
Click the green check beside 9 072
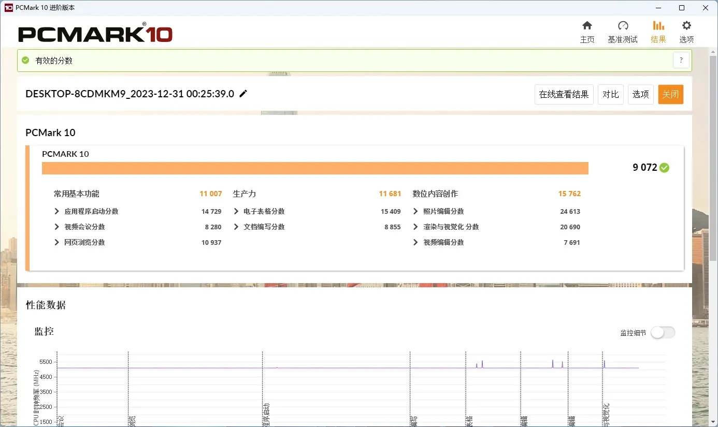point(665,168)
